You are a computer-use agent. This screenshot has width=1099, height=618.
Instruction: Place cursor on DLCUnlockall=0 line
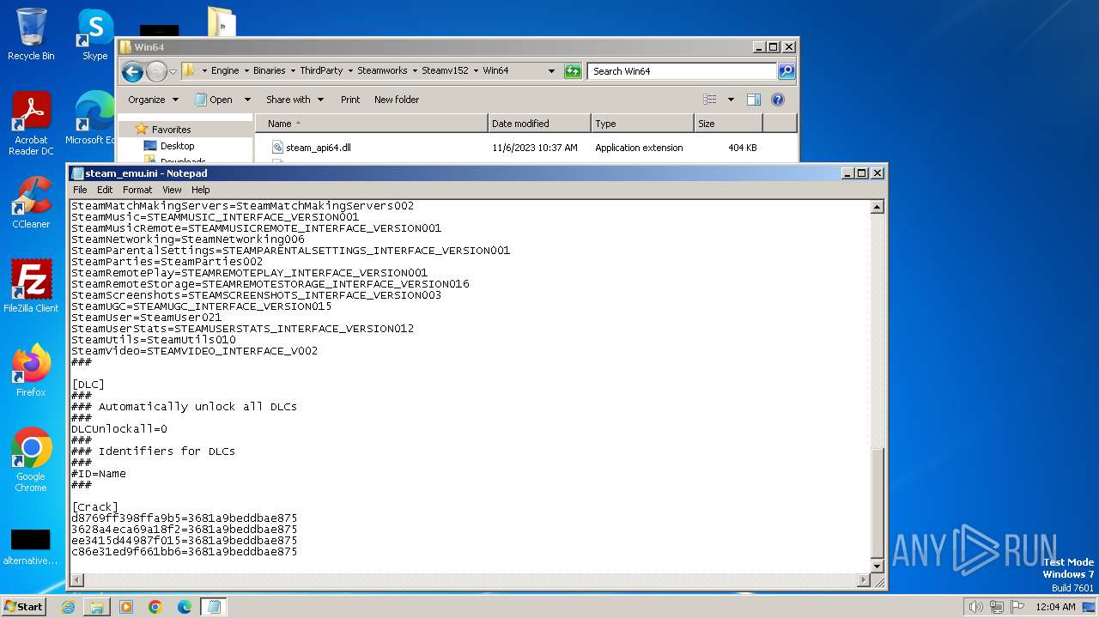pyautogui.click(x=119, y=429)
